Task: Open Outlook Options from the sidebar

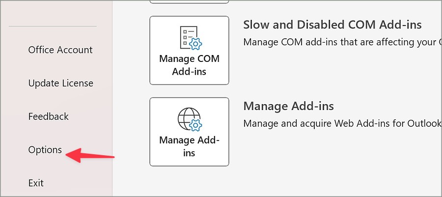Action: pos(45,150)
